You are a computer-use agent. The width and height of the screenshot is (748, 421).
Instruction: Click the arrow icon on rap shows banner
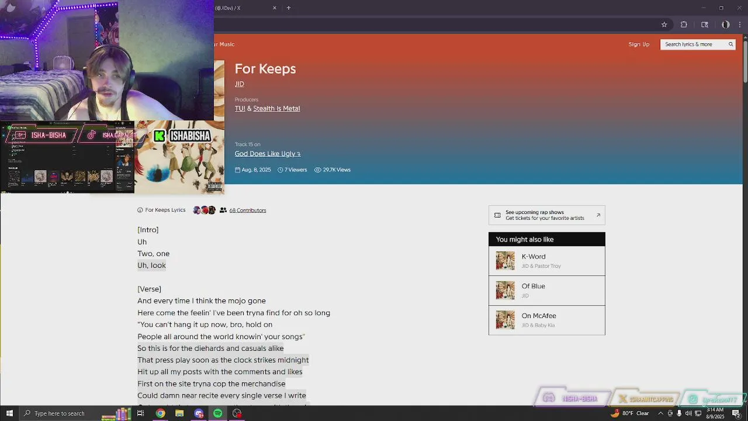(598, 215)
